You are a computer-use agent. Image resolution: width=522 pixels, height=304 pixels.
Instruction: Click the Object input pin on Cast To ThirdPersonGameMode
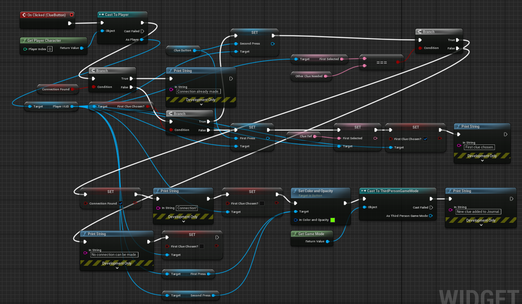click(364, 207)
